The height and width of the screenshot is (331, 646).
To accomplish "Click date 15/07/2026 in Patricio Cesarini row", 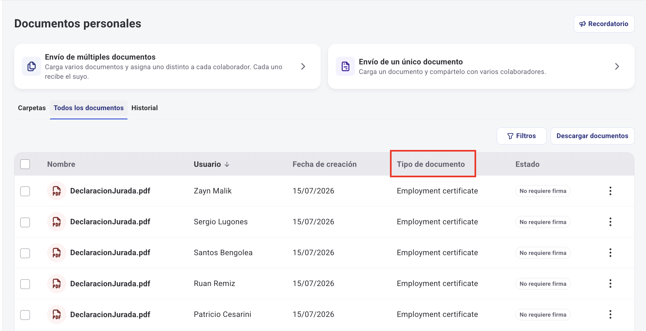I will pos(313,315).
